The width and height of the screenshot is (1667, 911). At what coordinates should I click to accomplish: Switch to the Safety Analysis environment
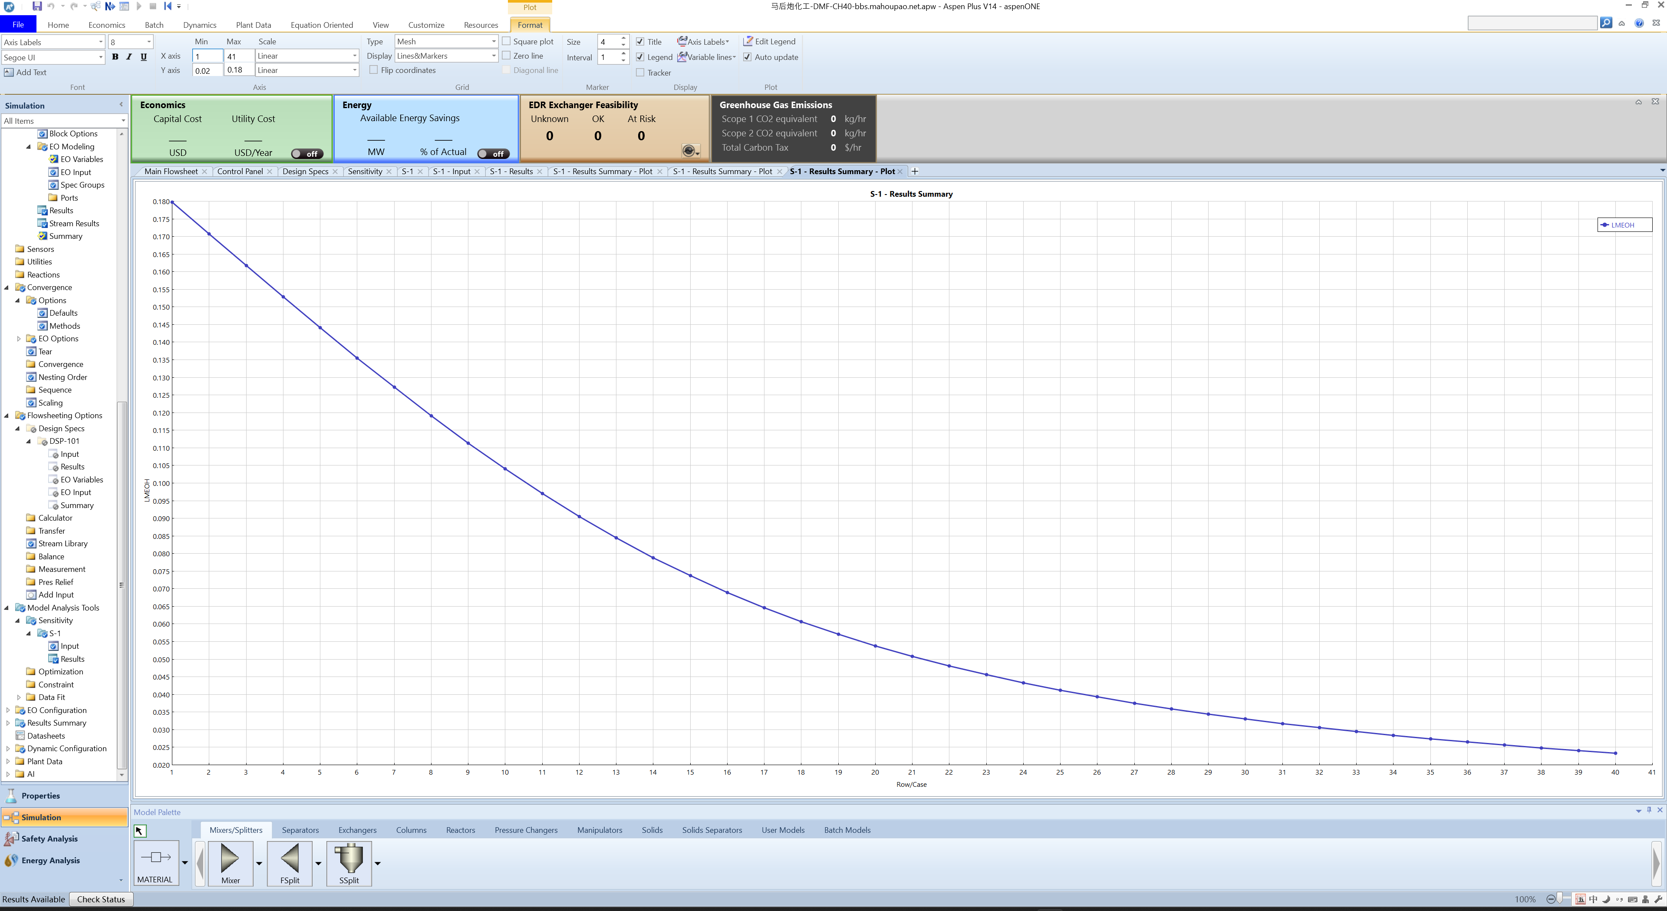64,838
